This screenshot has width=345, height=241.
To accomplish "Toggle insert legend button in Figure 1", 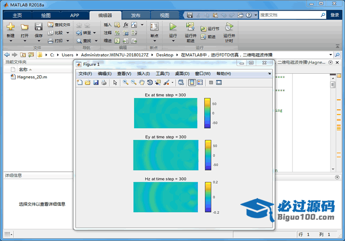I will coord(200,82).
